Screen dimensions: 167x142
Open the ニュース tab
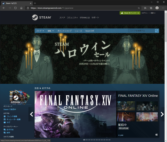pos(78,31)
